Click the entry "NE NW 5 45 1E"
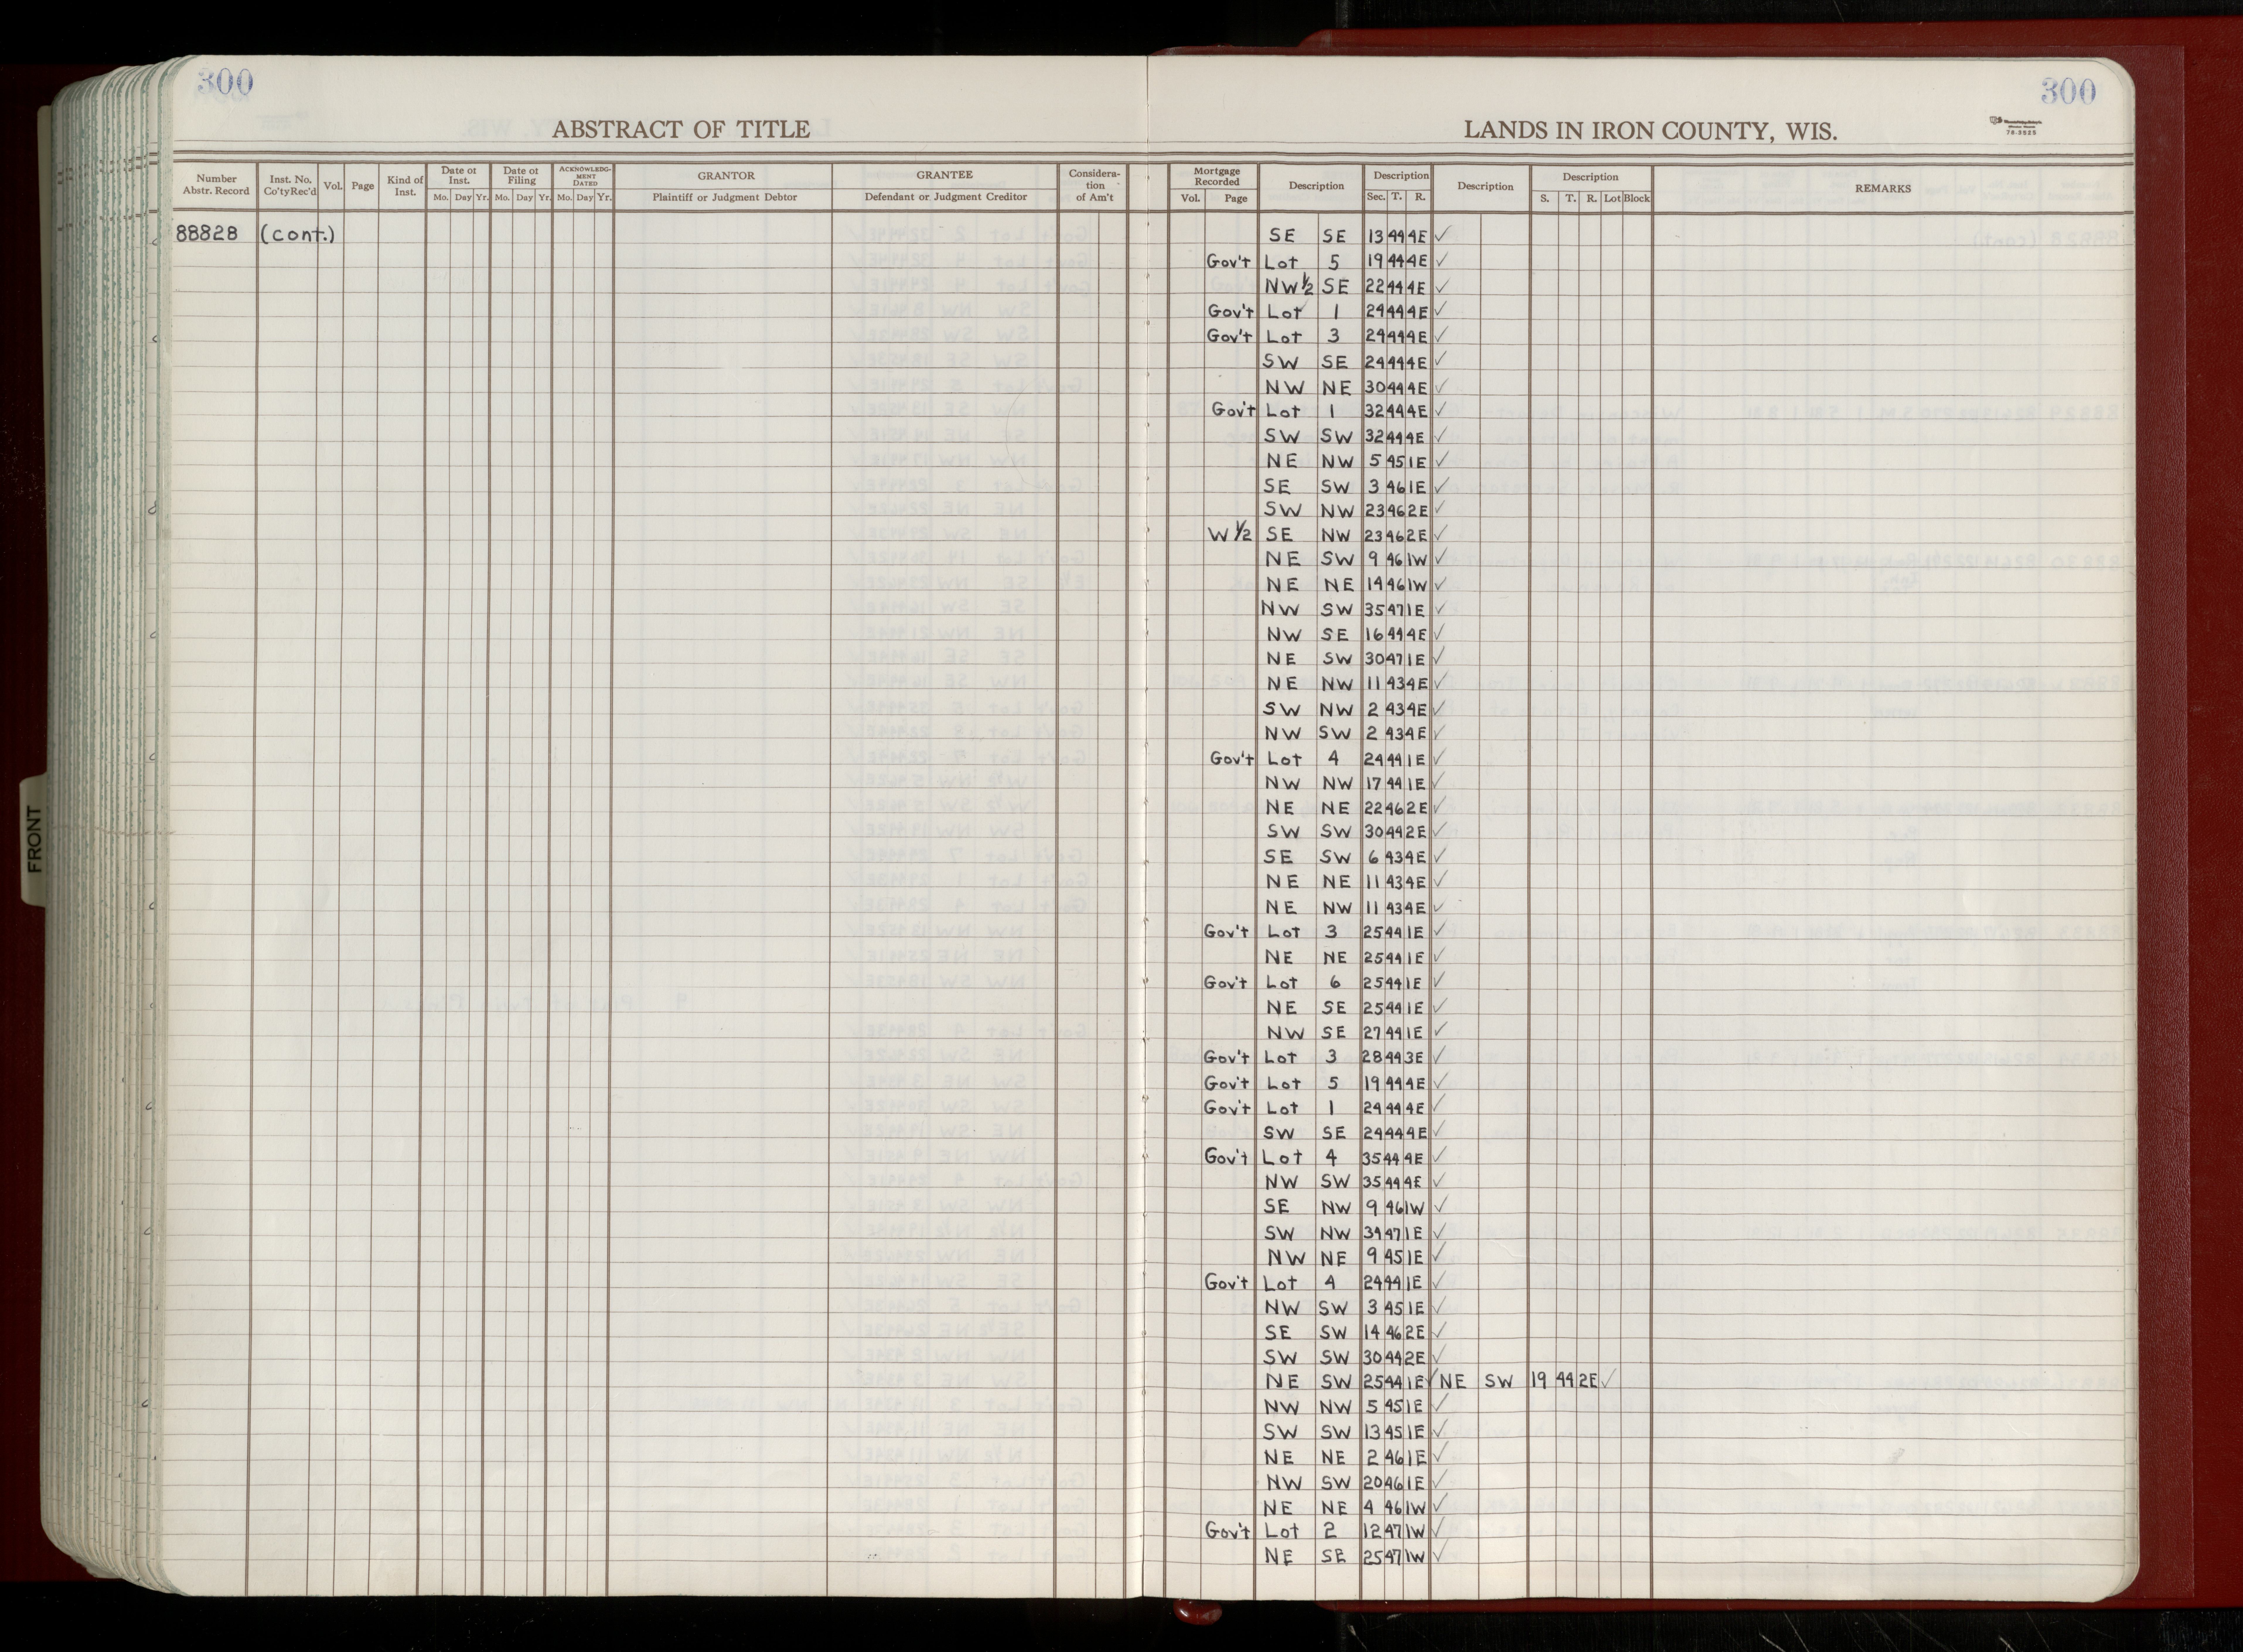This screenshot has height=1652, width=2243. click(1347, 461)
